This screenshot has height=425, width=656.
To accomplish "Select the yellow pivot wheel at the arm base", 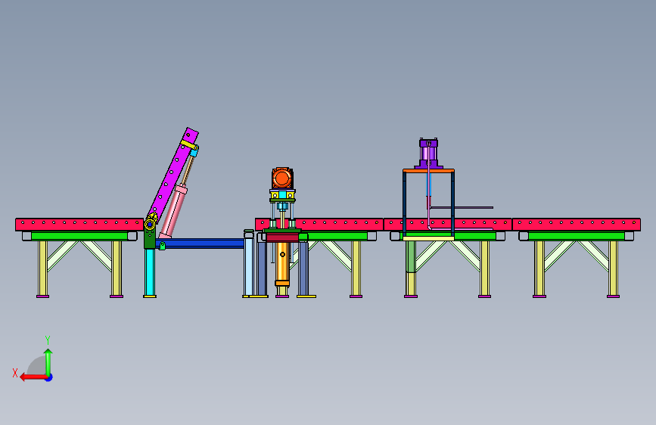I will click(150, 225).
